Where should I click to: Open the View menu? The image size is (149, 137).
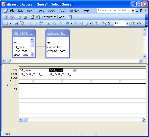pyautogui.click(x=30, y=11)
